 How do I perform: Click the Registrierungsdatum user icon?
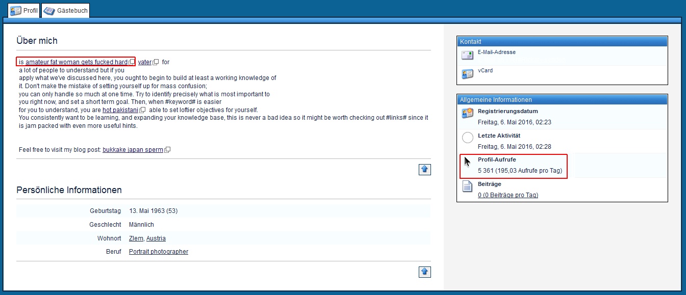(467, 114)
